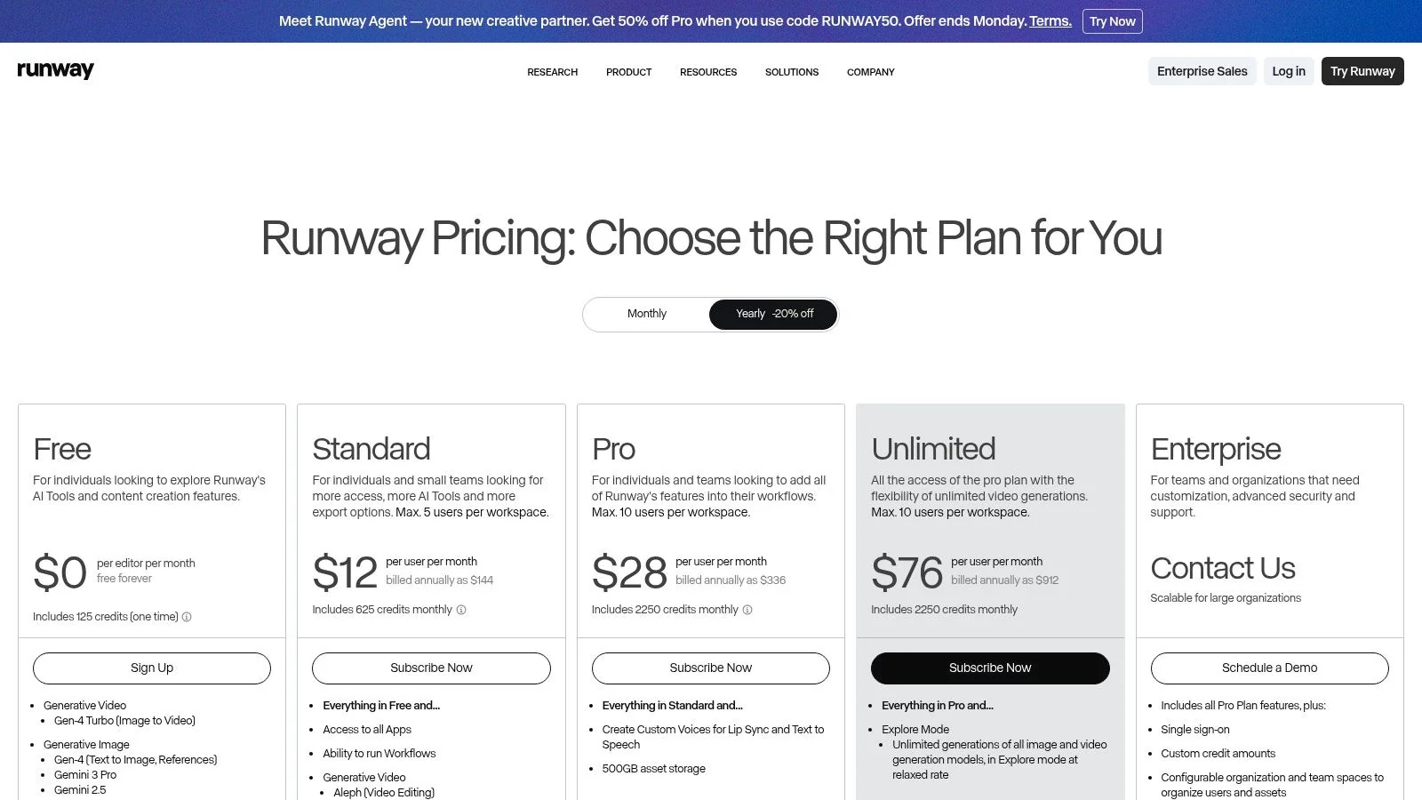The width and height of the screenshot is (1422, 800).
Task: Expand the Product menu
Action: coord(628,72)
